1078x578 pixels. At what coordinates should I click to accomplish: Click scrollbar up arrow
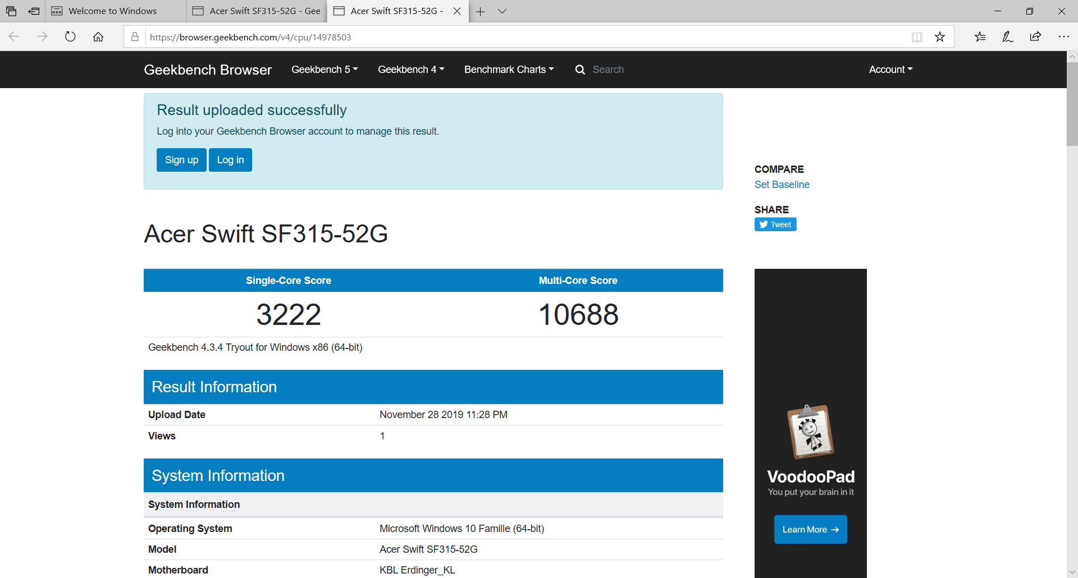tap(1072, 56)
